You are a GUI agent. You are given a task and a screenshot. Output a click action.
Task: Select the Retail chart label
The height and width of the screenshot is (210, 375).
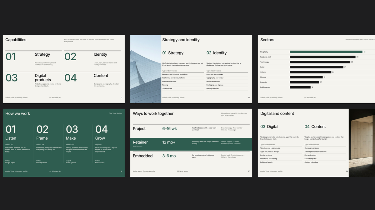click(x=262, y=67)
